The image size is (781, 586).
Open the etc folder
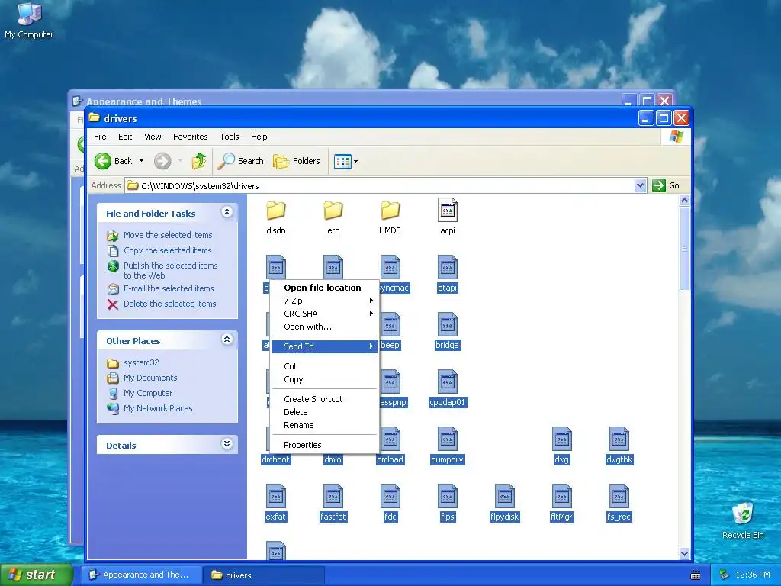(333, 217)
